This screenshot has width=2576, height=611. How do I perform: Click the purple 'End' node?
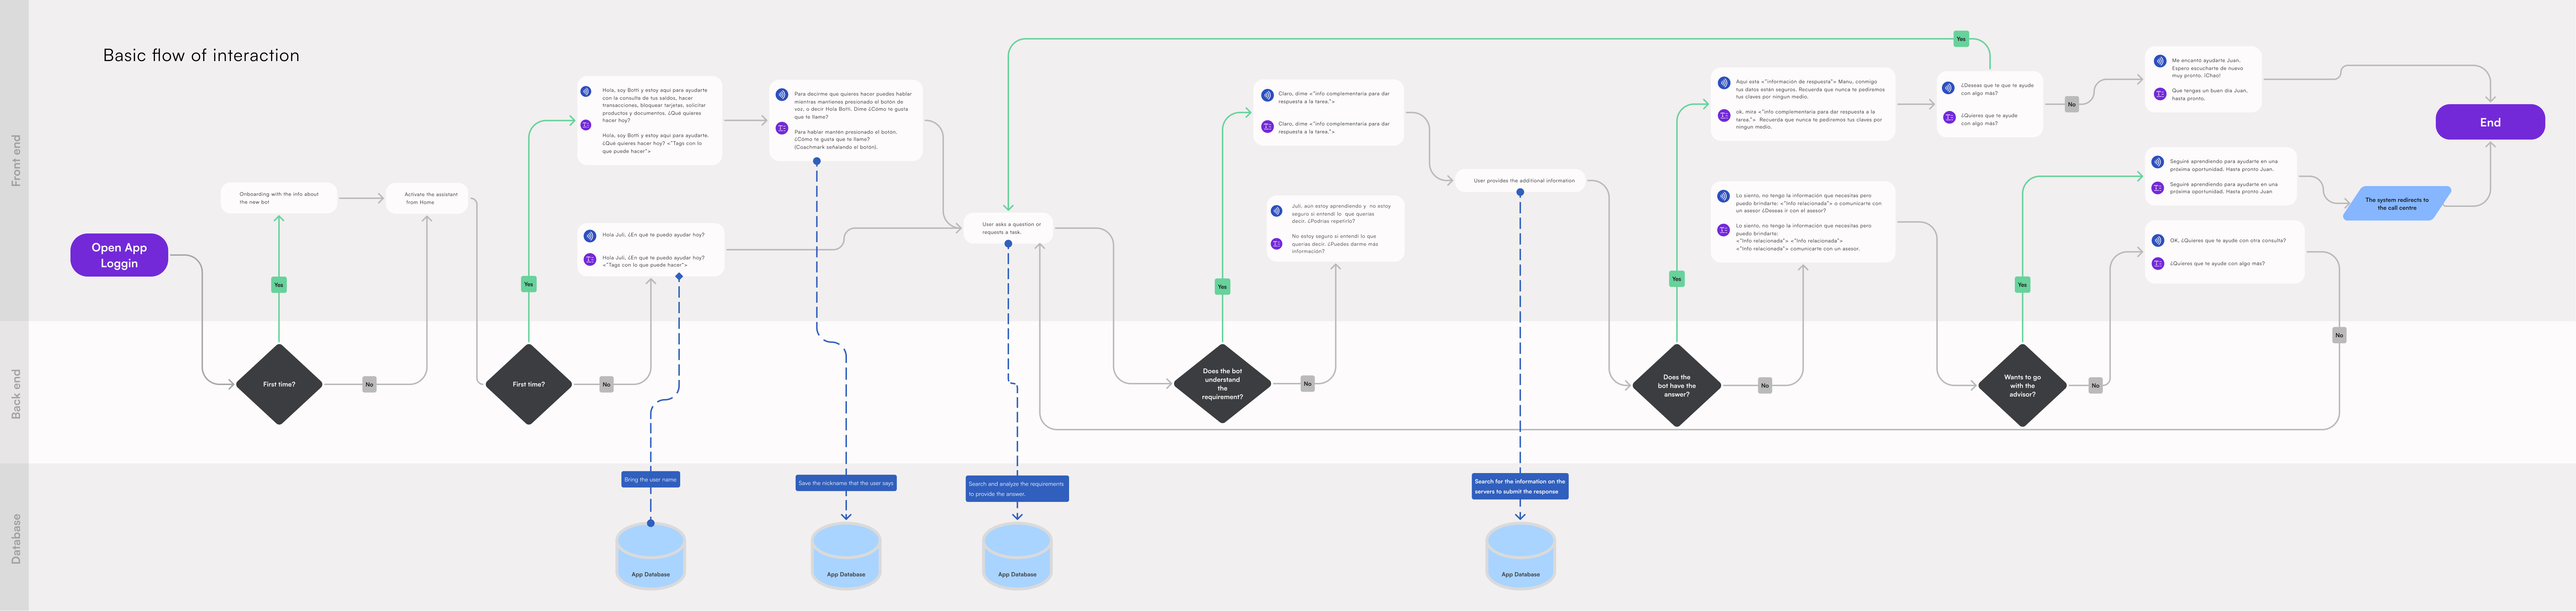(x=2490, y=122)
